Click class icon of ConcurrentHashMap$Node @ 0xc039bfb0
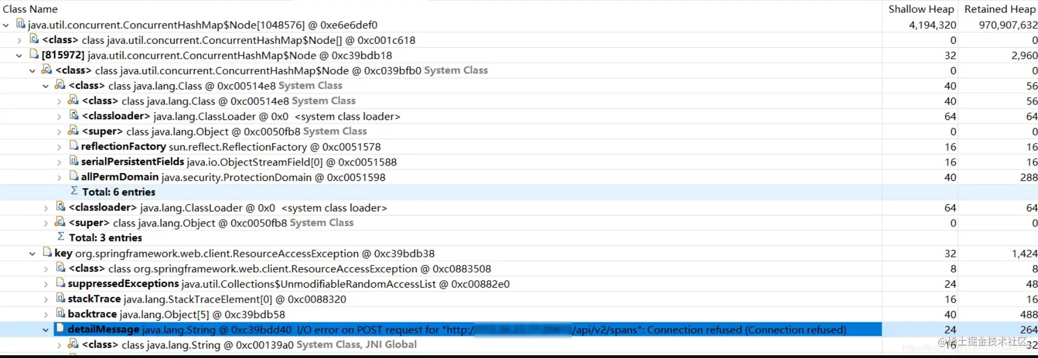This screenshot has width=1038, height=358. point(47,69)
